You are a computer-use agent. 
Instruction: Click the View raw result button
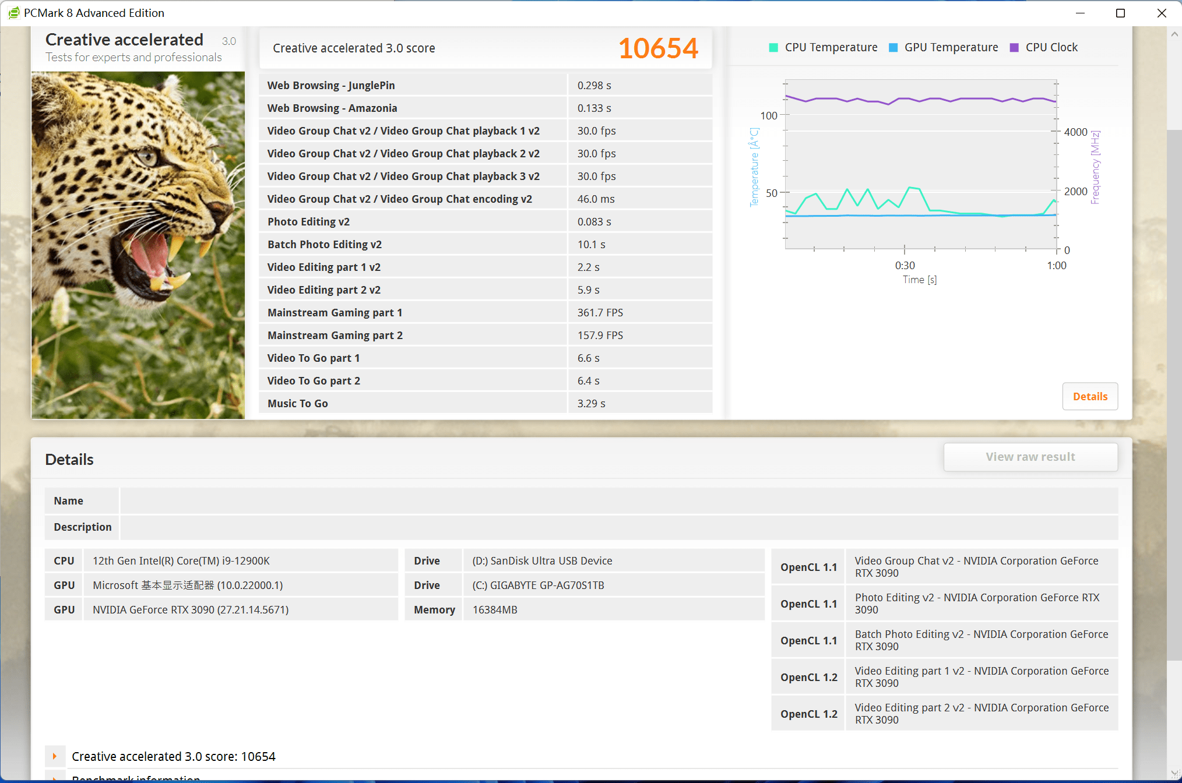(x=1030, y=457)
